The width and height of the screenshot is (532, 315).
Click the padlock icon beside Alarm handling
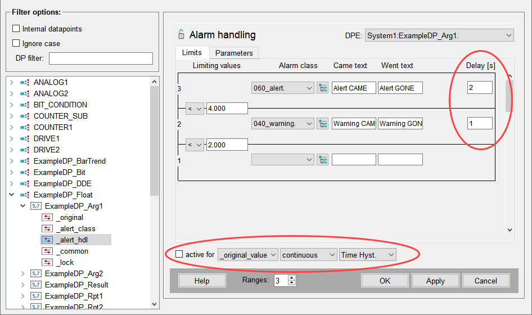click(x=181, y=35)
